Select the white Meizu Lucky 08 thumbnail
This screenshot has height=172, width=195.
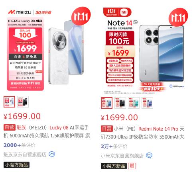[9, 102]
